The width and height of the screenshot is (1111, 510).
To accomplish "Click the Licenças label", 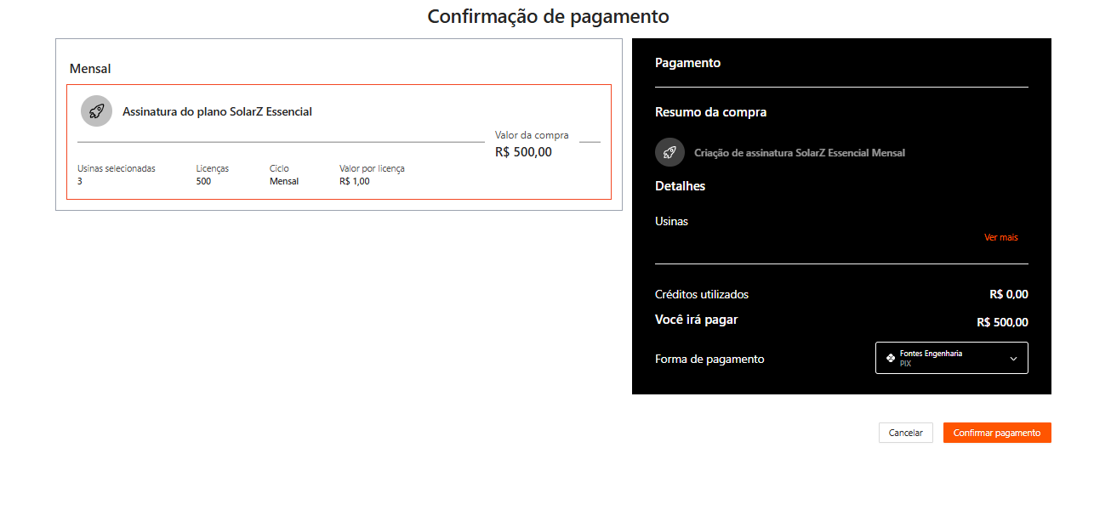I will (x=213, y=168).
